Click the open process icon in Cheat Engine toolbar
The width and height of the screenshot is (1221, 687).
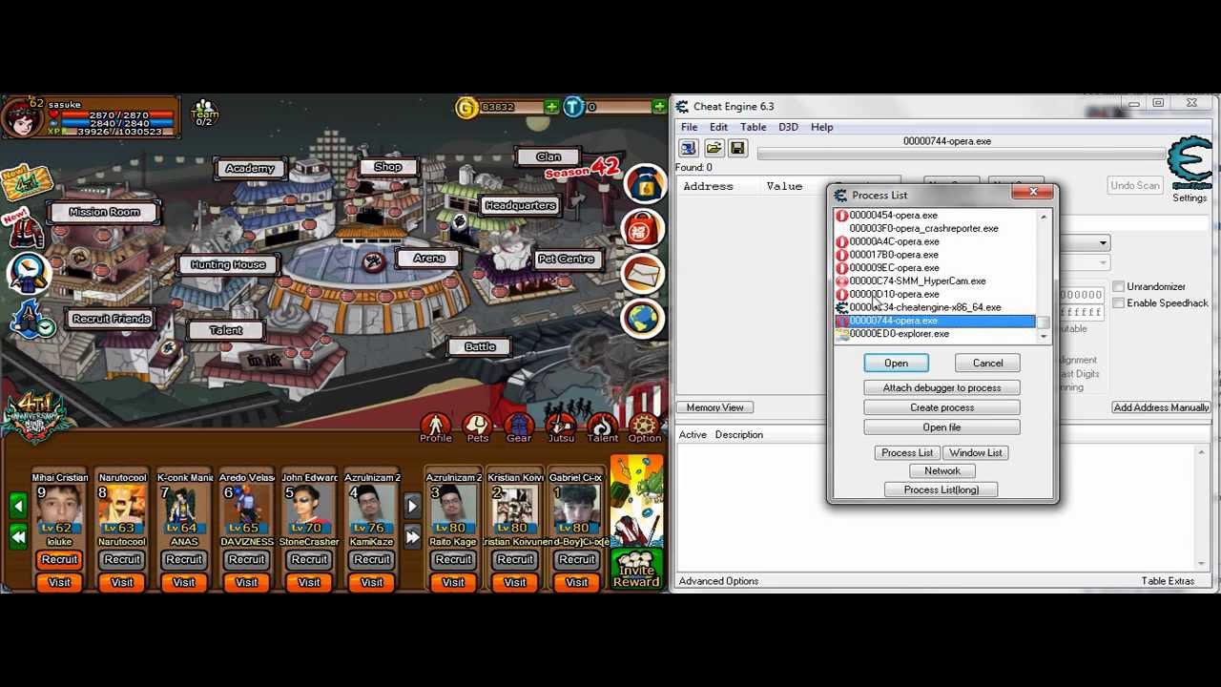pos(689,148)
